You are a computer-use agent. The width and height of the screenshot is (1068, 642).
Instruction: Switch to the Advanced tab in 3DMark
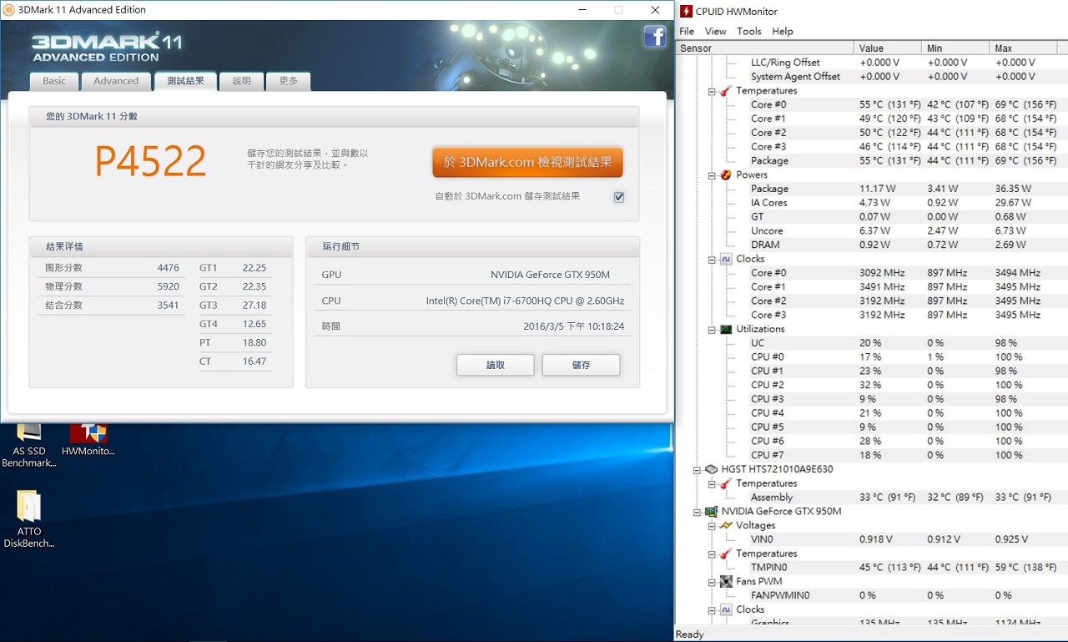[x=116, y=81]
